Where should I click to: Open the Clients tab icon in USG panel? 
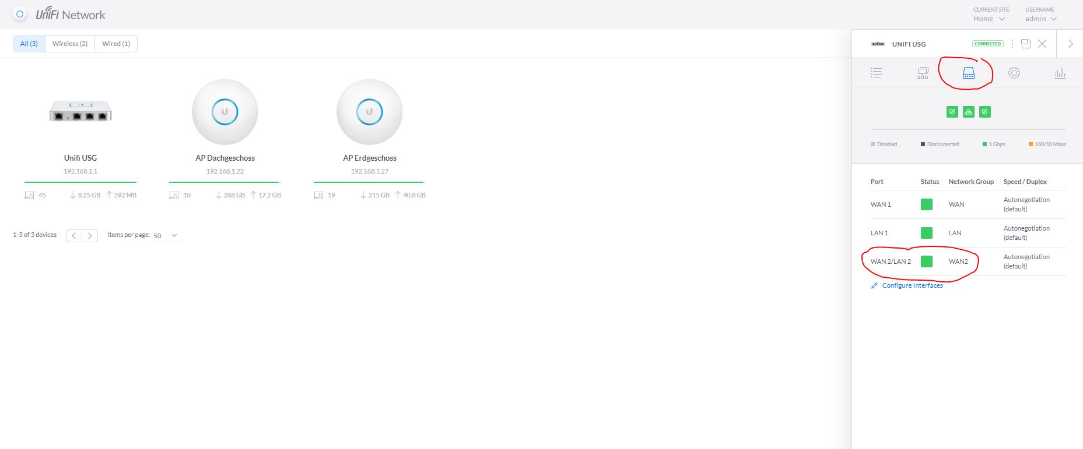click(922, 73)
